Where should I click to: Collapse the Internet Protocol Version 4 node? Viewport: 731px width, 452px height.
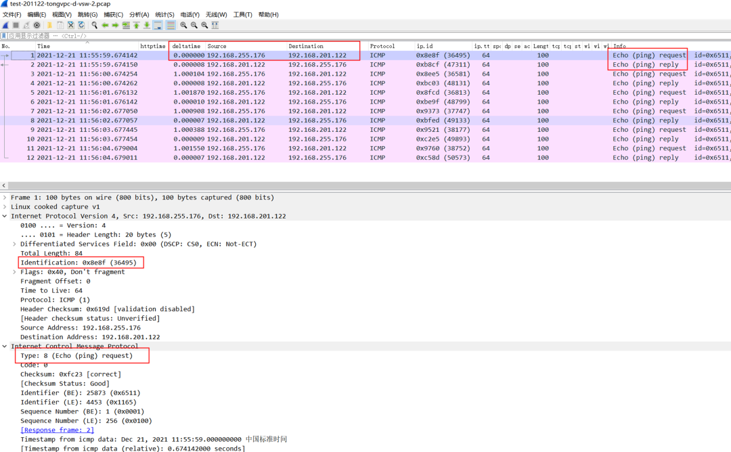pyautogui.click(x=5, y=217)
